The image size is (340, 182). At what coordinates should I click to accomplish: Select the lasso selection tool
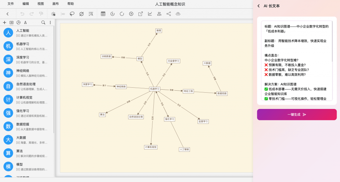pos(72,14)
